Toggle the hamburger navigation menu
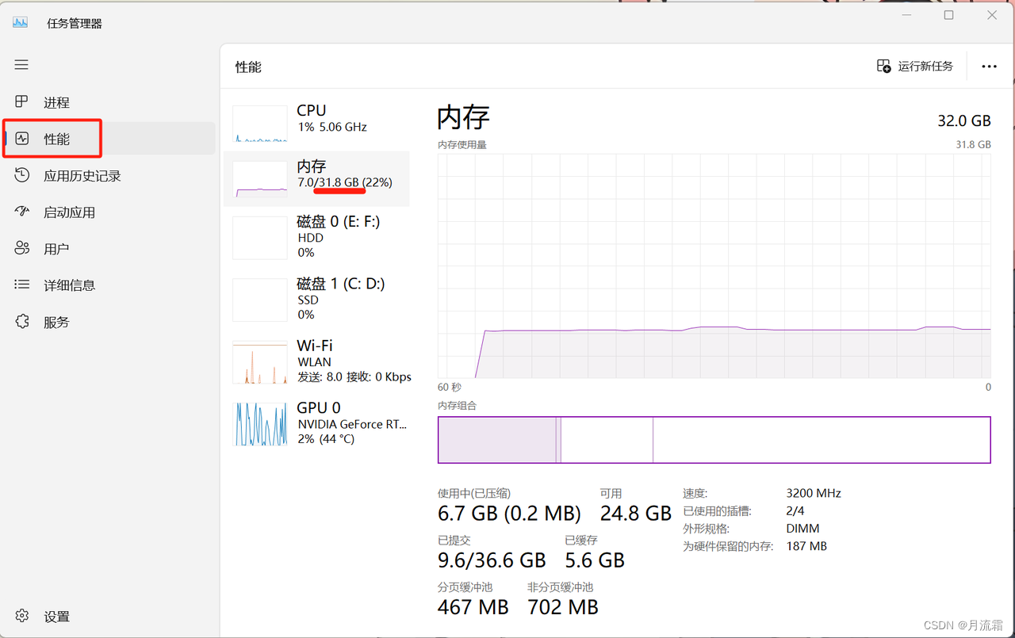The width and height of the screenshot is (1015, 638). pyautogui.click(x=21, y=65)
